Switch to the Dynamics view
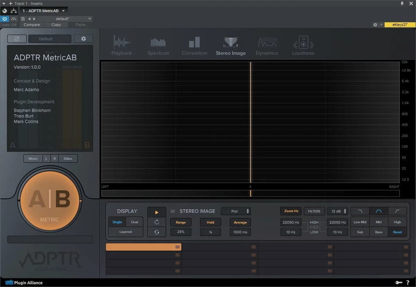Screen dimensions: 416x287 coord(267,46)
